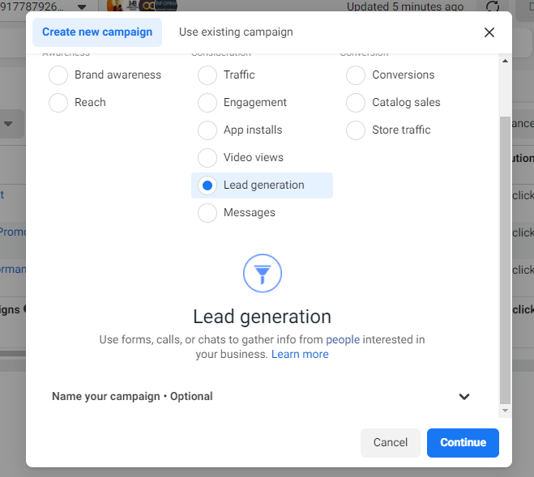Image resolution: width=534 pixels, height=477 pixels.
Task: Pick the Catalog sales objective
Action: coord(356,103)
